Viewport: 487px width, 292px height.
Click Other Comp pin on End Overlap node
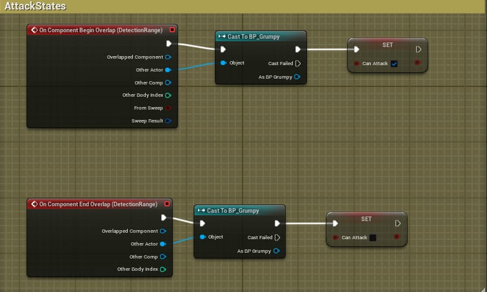click(163, 257)
